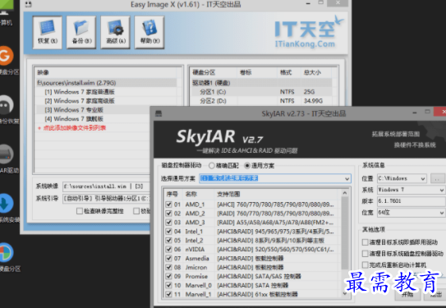
Task: Uncheck driver 10 Marvell_0 checkbox
Action: (x=168, y=285)
